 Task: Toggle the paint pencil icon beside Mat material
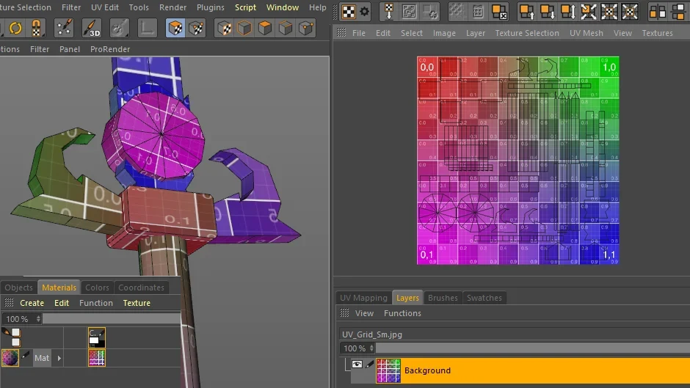click(x=26, y=354)
